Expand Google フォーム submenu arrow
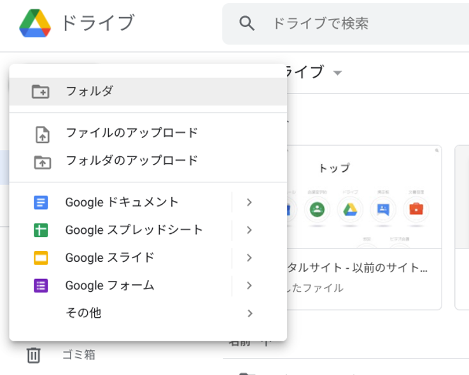Viewport: 469px width, 375px height. tap(249, 285)
